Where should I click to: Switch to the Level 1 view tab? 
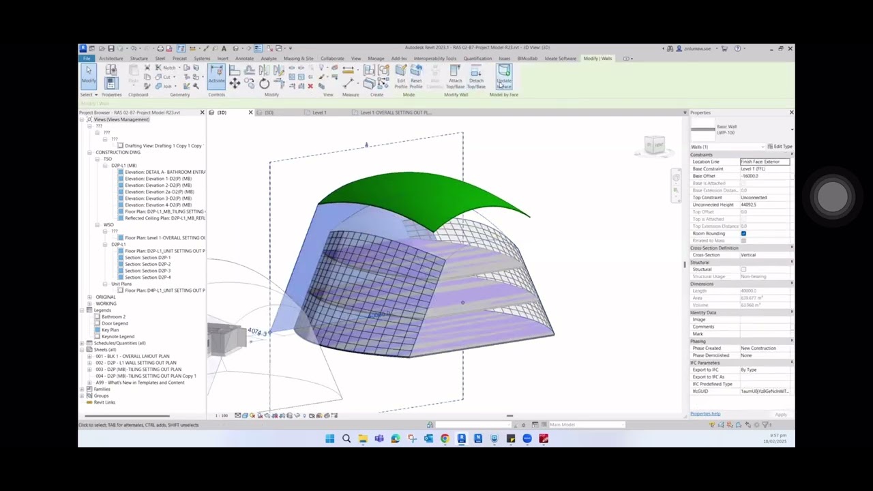(319, 113)
